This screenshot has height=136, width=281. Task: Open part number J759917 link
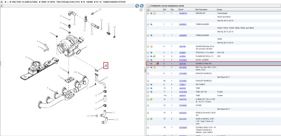coord(182,84)
